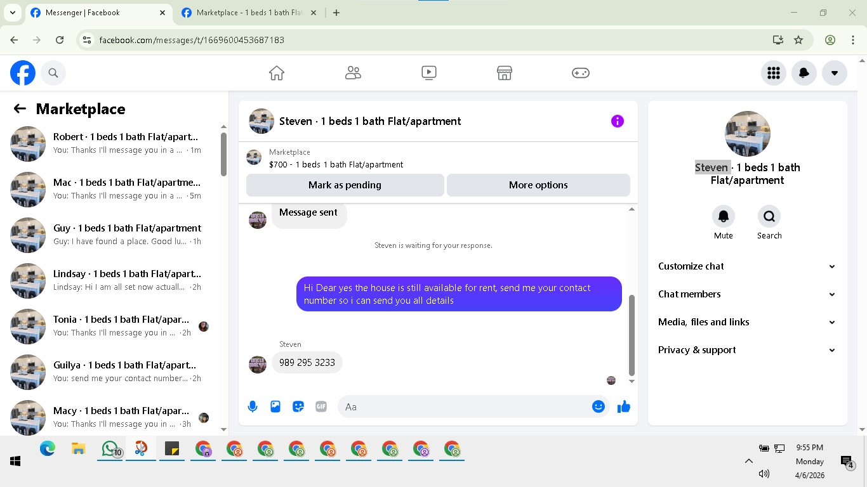Click the browser back arrow
The height and width of the screenshot is (487, 867).
14,40
